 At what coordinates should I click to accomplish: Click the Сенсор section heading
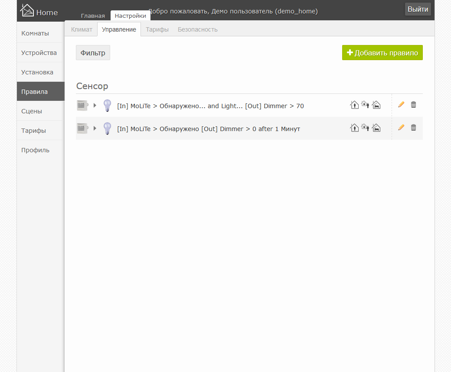[x=92, y=86]
